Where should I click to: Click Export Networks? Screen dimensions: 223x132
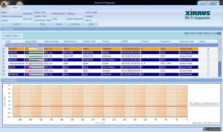pyautogui.click(x=75, y=19)
